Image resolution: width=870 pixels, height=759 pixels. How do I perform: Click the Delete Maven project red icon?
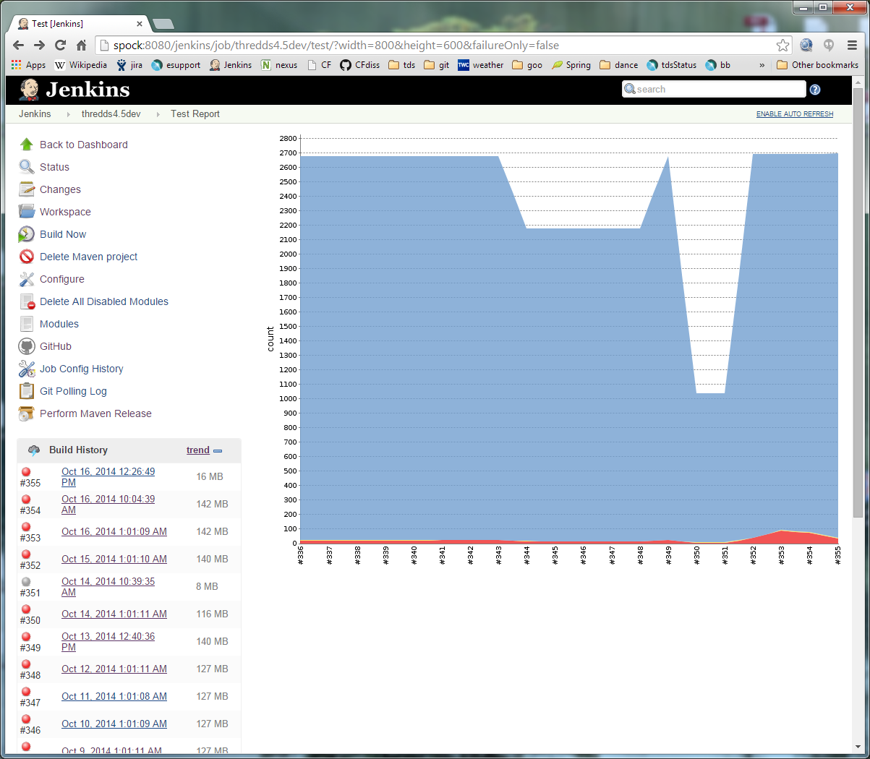27,257
